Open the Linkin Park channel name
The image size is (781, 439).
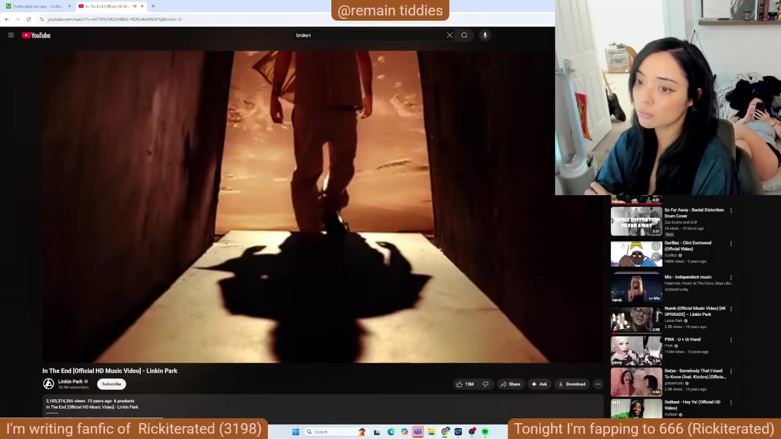pos(70,381)
